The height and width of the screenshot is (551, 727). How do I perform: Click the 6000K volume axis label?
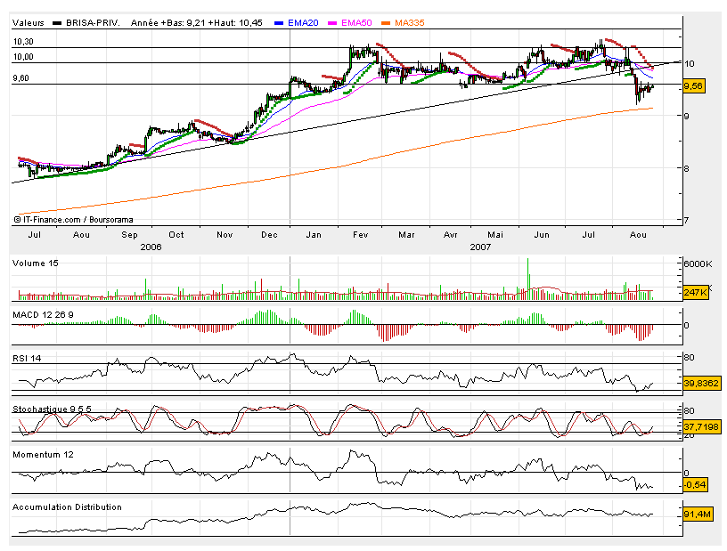coord(698,263)
